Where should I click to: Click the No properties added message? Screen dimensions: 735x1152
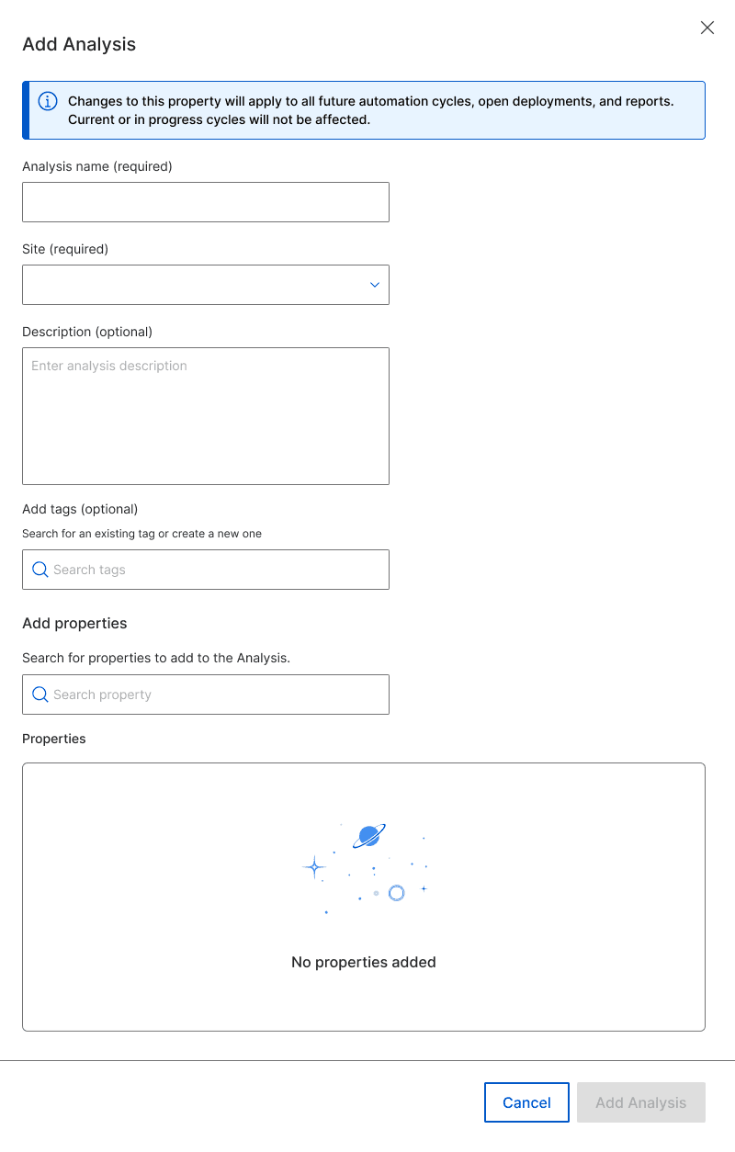364,962
